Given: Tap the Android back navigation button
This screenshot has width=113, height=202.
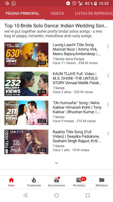Looking at the screenshot, I should (x=25, y=195).
